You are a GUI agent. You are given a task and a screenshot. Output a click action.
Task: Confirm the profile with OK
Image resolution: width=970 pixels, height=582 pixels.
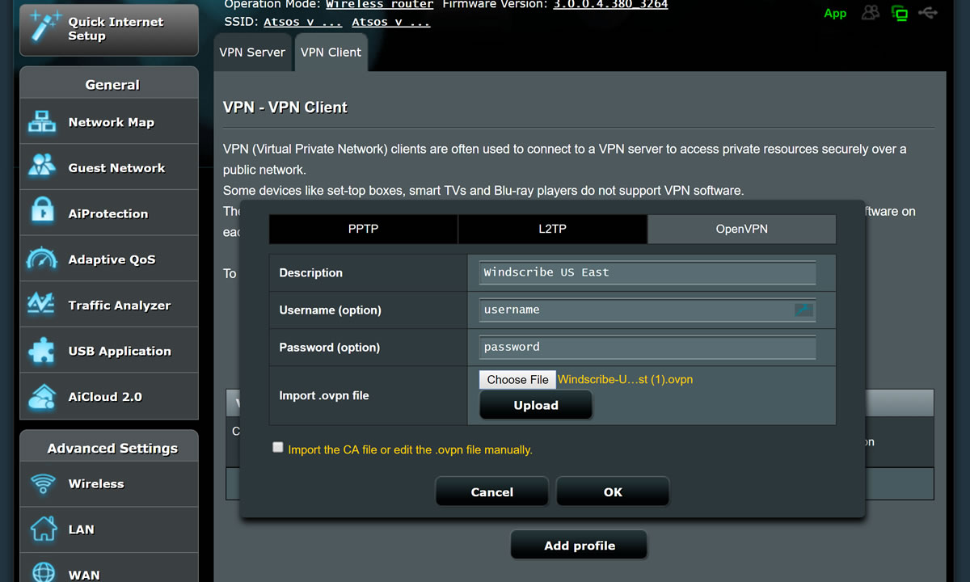tap(613, 491)
